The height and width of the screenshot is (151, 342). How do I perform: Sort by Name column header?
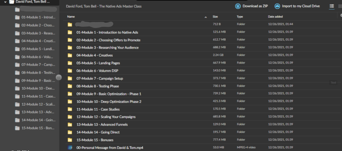tap(71, 17)
